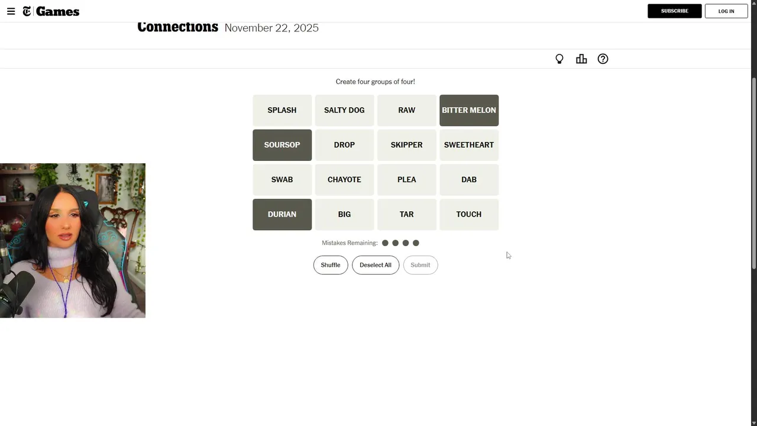Image resolution: width=757 pixels, height=426 pixels.
Task: Open the hamburger navigation menu
Action: coord(11,11)
